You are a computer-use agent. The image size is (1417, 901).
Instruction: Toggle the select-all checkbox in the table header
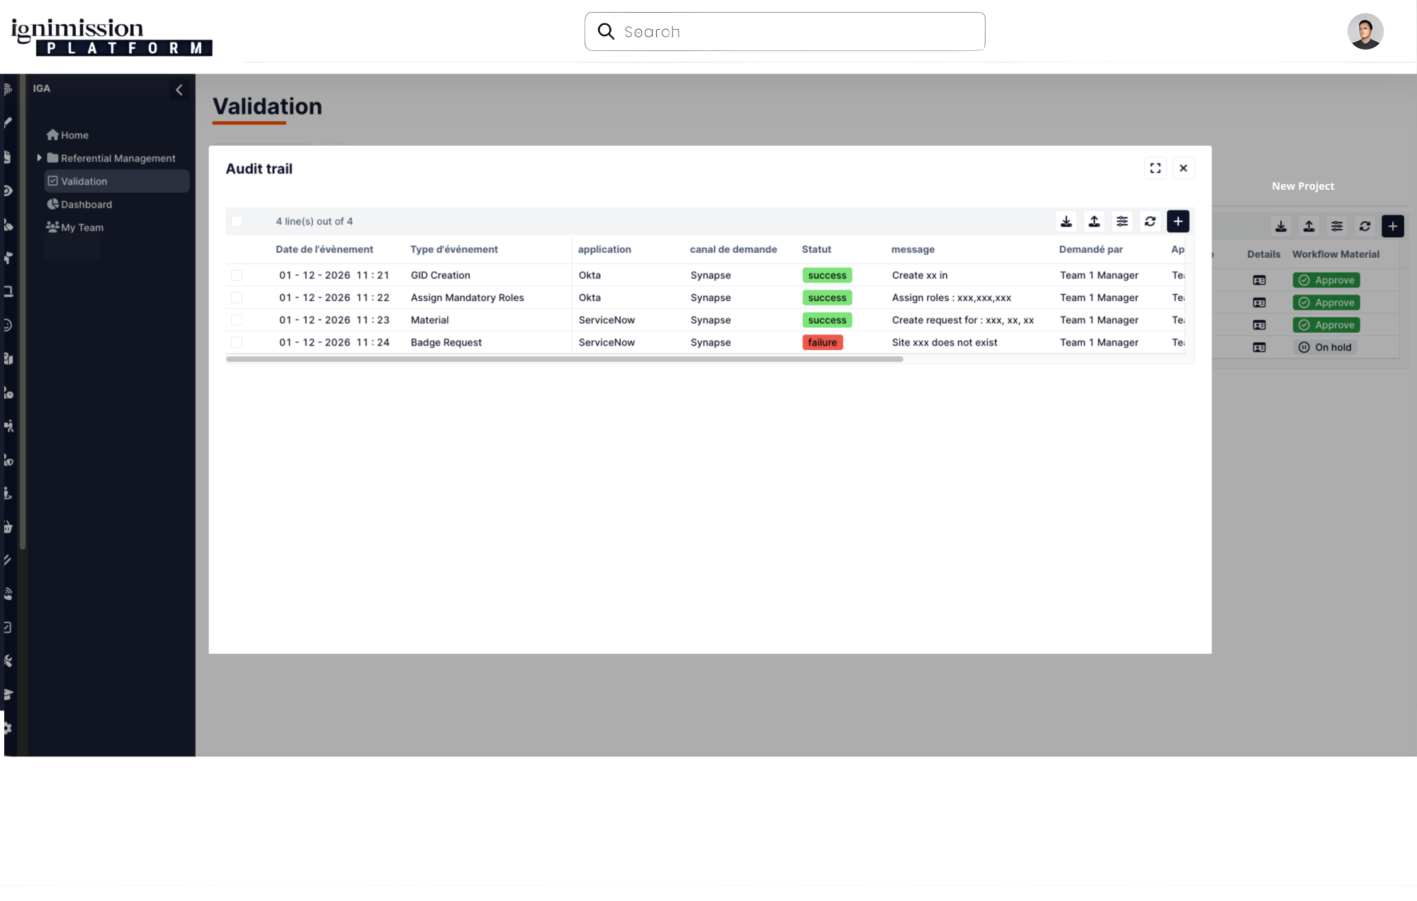click(237, 222)
